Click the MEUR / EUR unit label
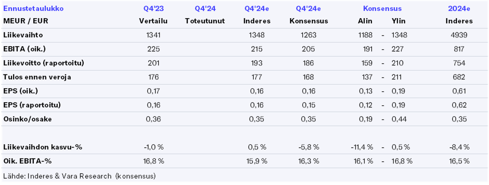Viewport: 489px width, 185px height. [x=25, y=21]
